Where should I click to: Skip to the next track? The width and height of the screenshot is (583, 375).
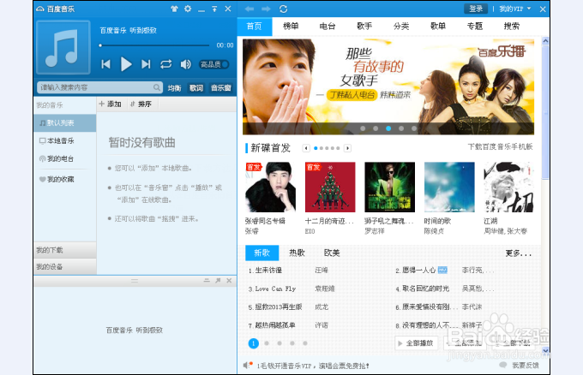click(x=146, y=64)
